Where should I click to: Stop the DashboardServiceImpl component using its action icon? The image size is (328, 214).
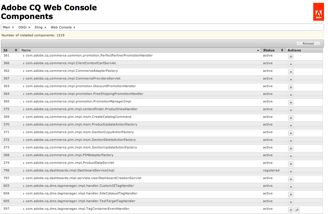[x=291, y=171]
